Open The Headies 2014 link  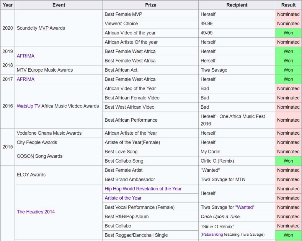coord(36,212)
